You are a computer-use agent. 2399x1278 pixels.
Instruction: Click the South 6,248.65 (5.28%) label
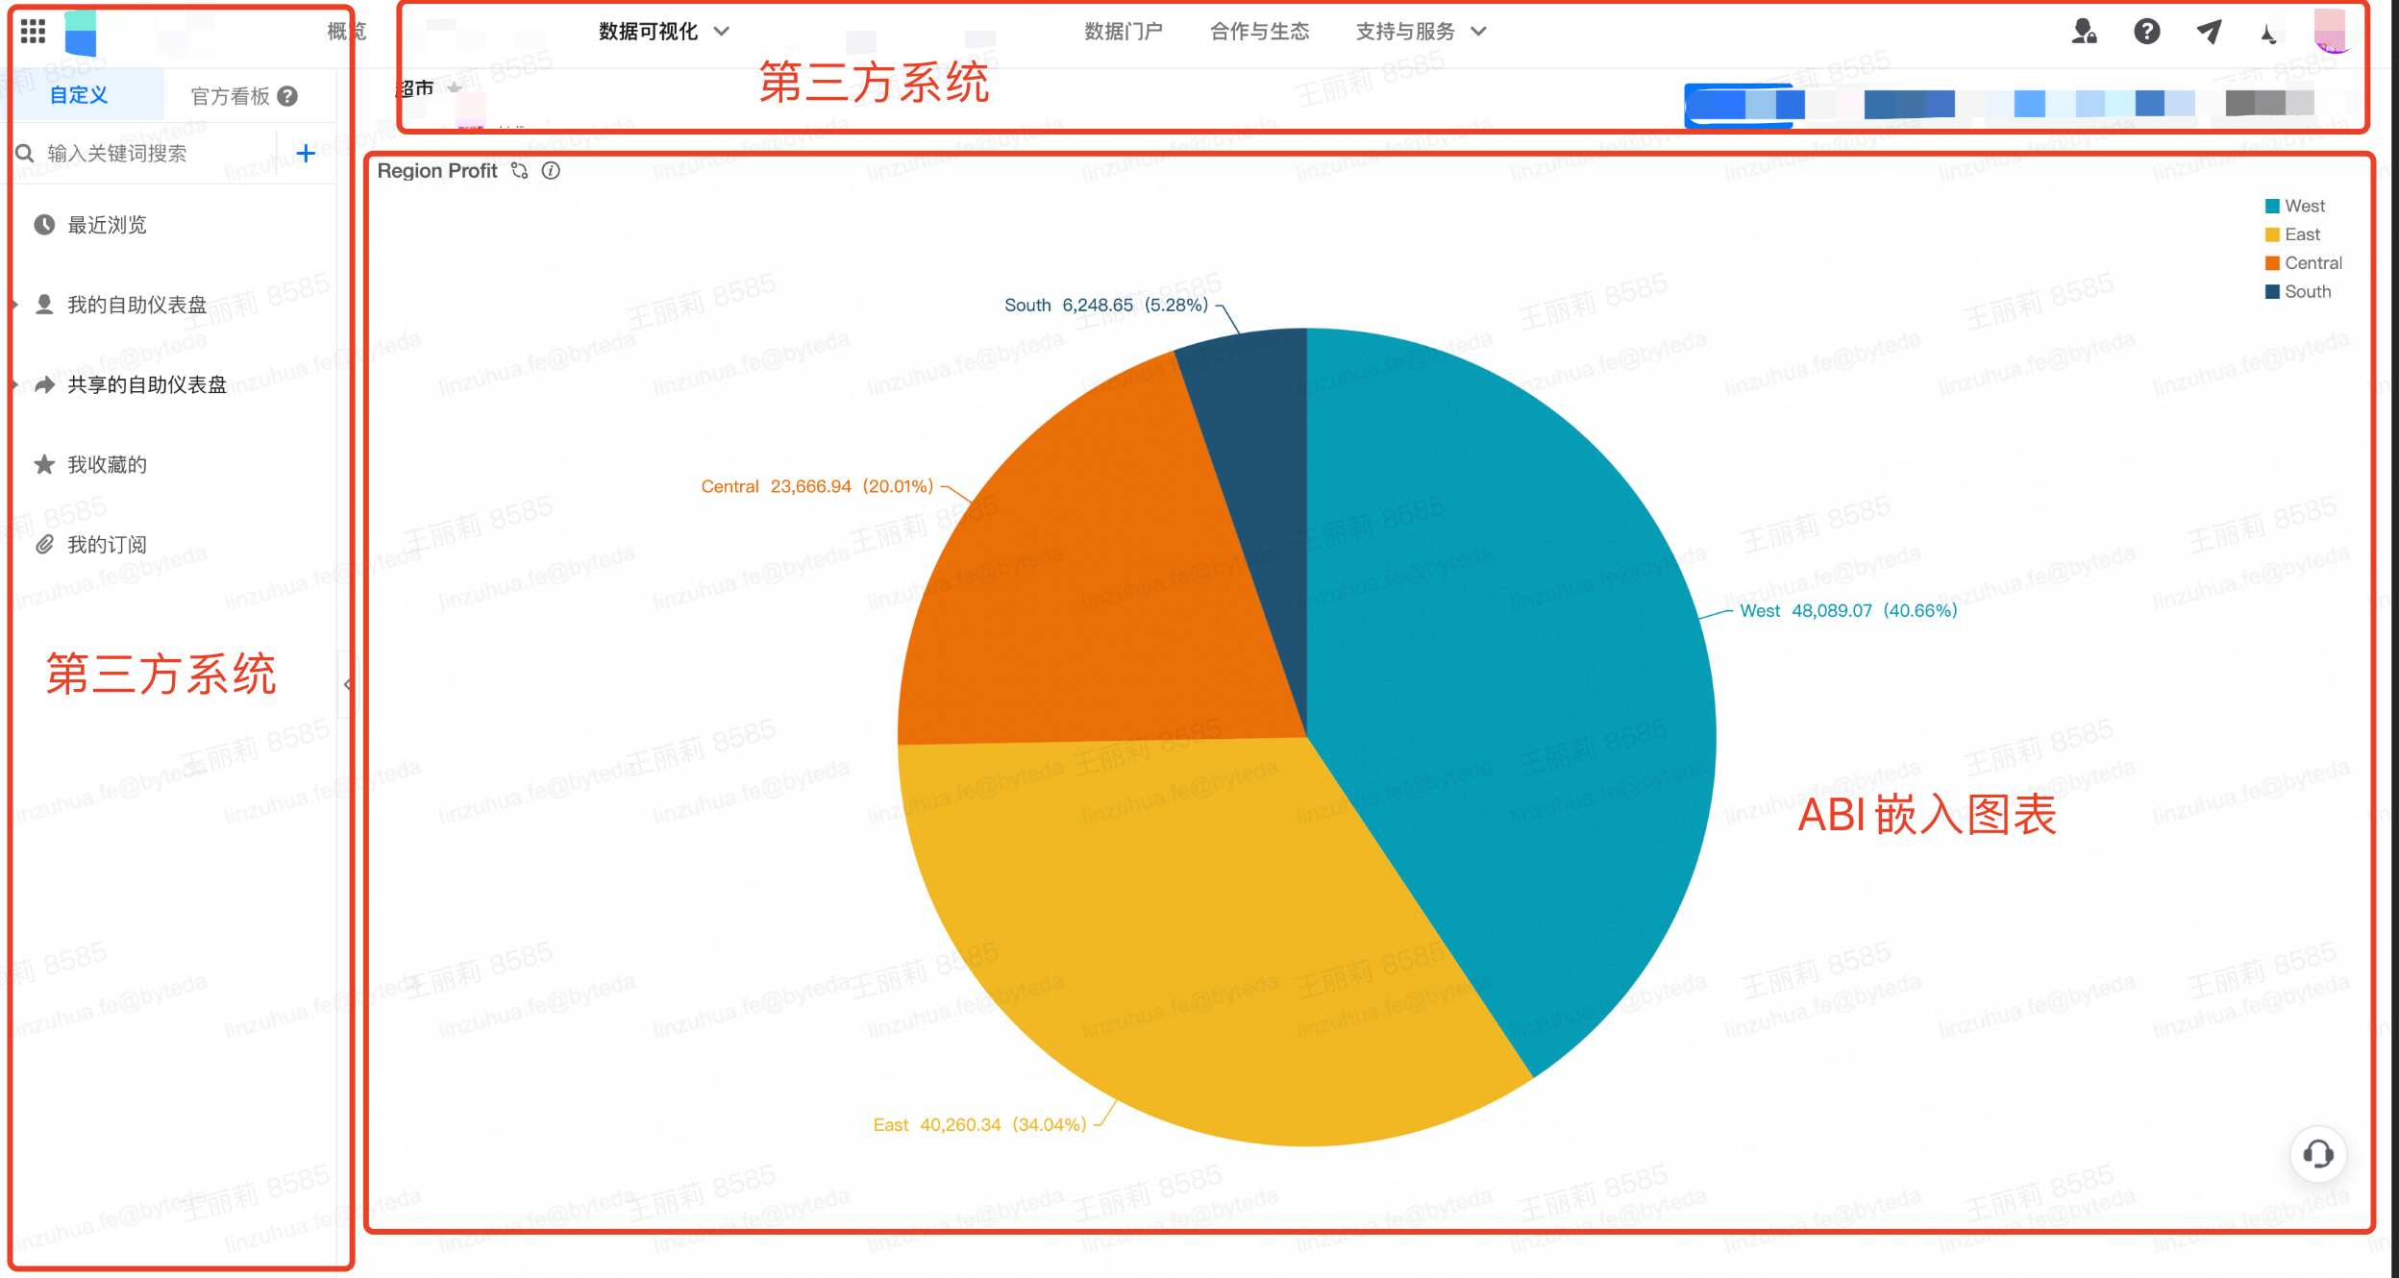point(1106,305)
